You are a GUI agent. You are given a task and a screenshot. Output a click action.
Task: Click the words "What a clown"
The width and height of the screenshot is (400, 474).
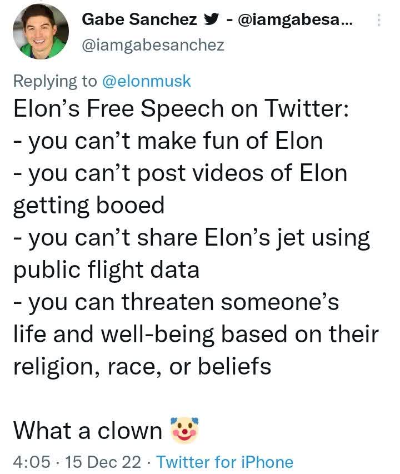point(87,431)
